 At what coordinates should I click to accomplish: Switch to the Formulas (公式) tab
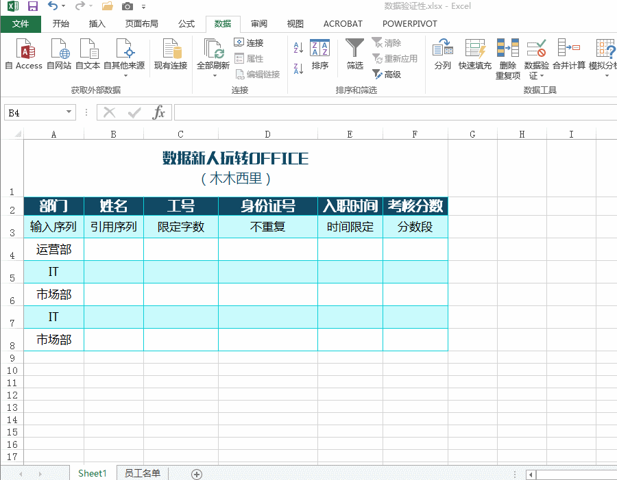pyautogui.click(x=186, y=24)
